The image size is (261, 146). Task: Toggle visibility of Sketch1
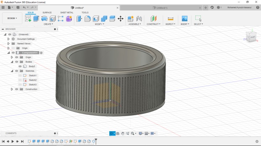(x=20, y=76)
